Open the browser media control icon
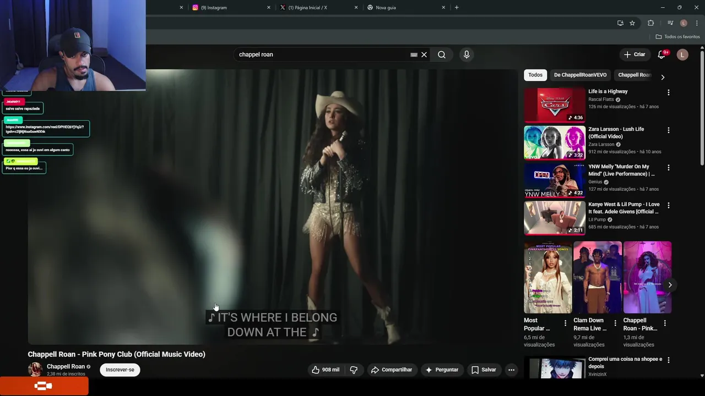Image resolution: width=705 pixels, height=396 pixels. point(670,23)
